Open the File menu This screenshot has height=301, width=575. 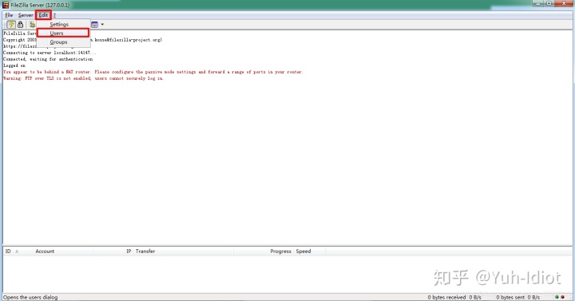pyautogui.click(x=9, y=15)
